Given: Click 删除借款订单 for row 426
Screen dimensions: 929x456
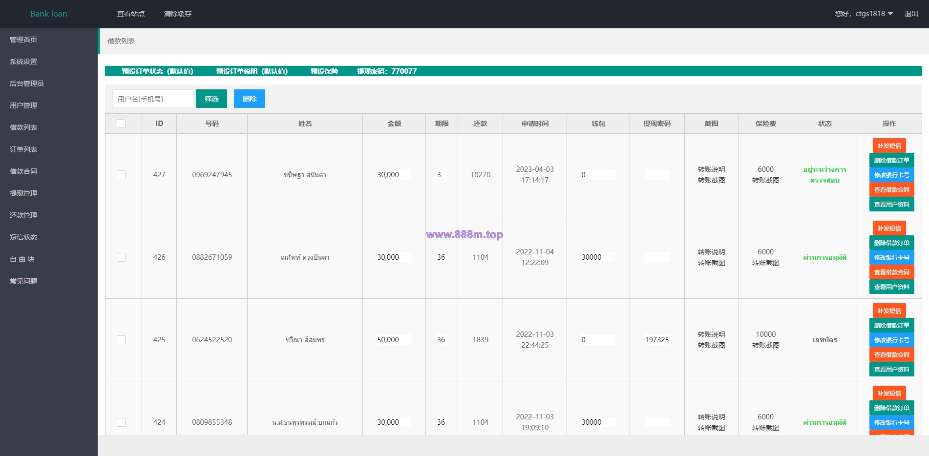Looking at the screenshot, I should 892,243.
